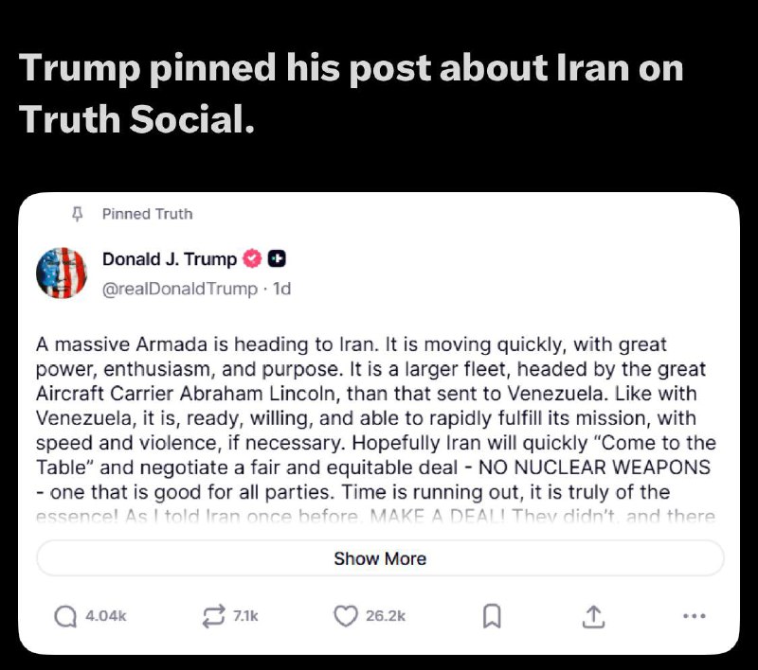Bookmark the Iran post
Screen dimensions: 758x670
[x=491, y=616]
